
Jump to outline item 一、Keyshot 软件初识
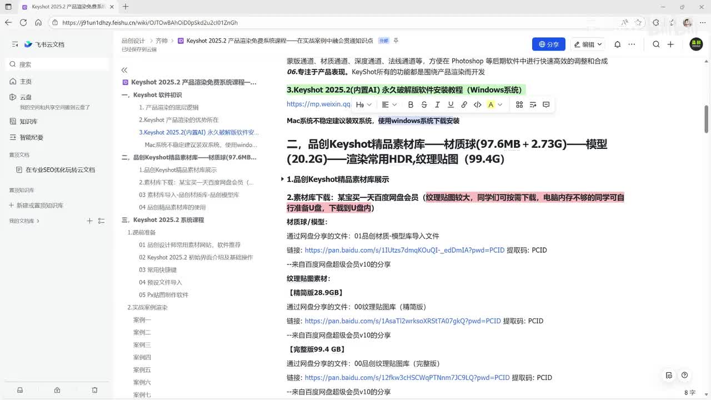click(152, 95)
